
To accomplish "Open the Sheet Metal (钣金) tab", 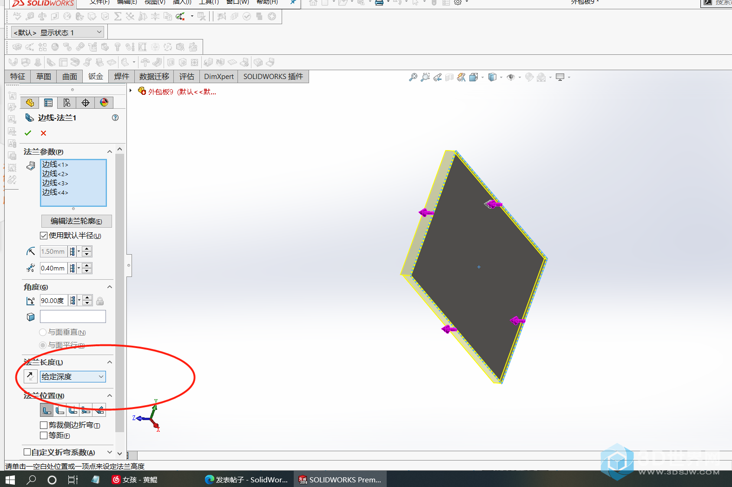I will 96,76.
